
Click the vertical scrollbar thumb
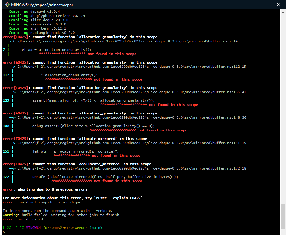click(283, 216)
